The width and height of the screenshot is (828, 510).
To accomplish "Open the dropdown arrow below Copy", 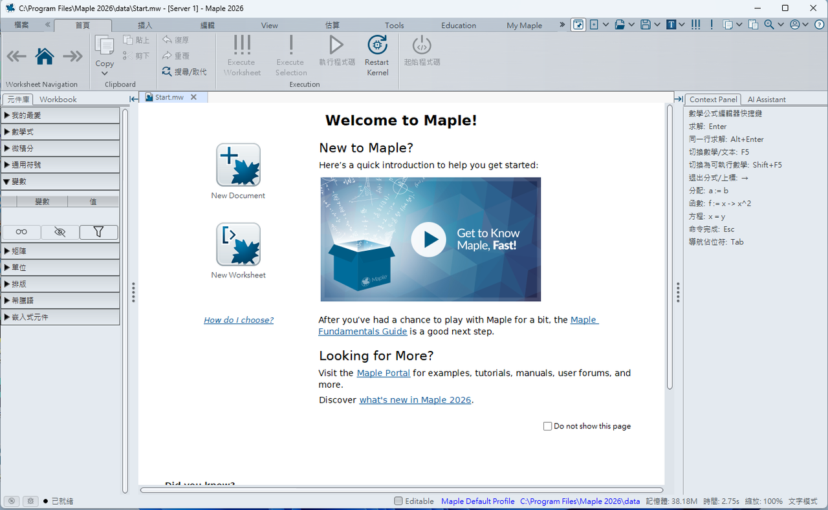I will pyautogui.click(x=104, y=73).
